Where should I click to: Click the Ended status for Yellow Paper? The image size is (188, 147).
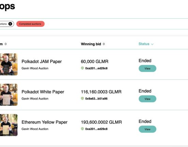[x=145, y=121]
